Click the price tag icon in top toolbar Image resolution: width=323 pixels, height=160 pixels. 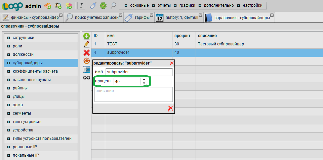coord(94,5)
